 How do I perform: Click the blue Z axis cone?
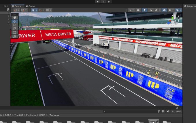[x=169, y=22]
